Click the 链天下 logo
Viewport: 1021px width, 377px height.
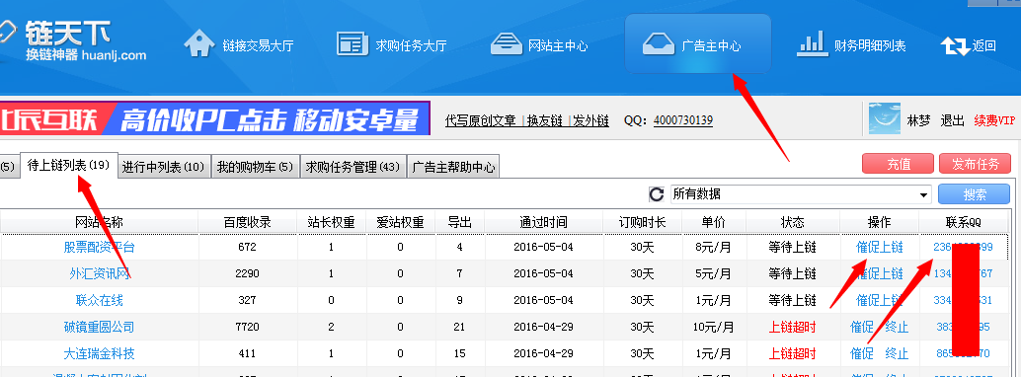pyautogui.click(x=73, y=40)
